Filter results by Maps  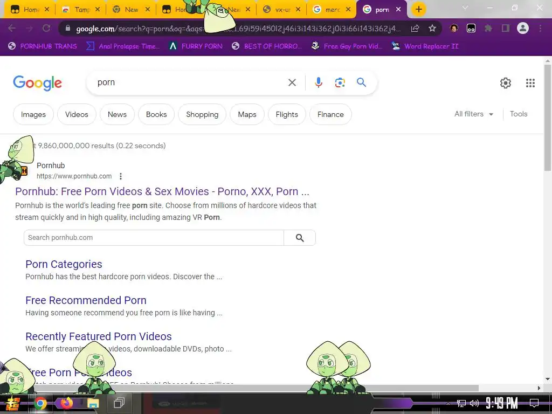[x=247, y=114]
